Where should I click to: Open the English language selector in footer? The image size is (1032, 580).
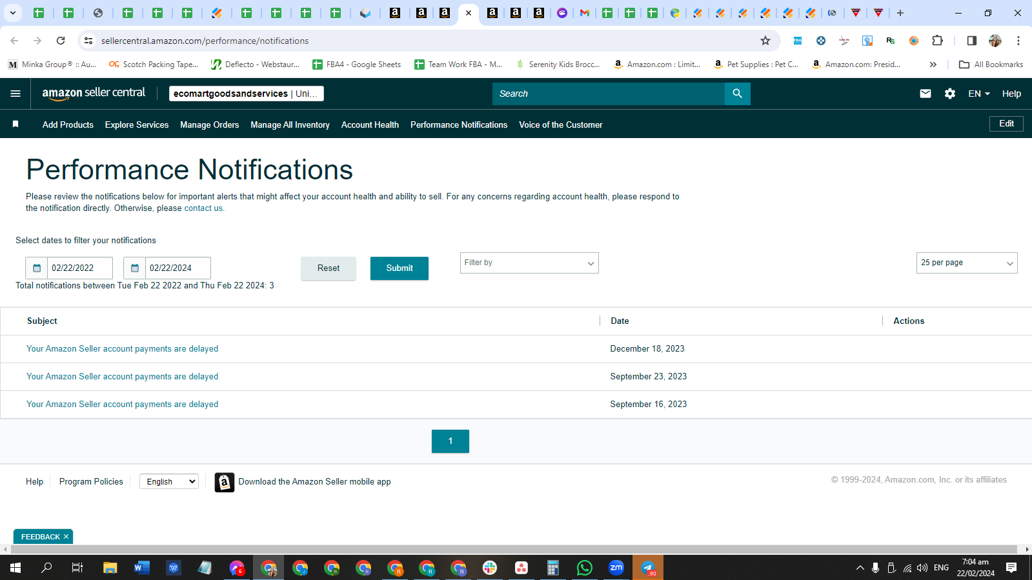169,482
